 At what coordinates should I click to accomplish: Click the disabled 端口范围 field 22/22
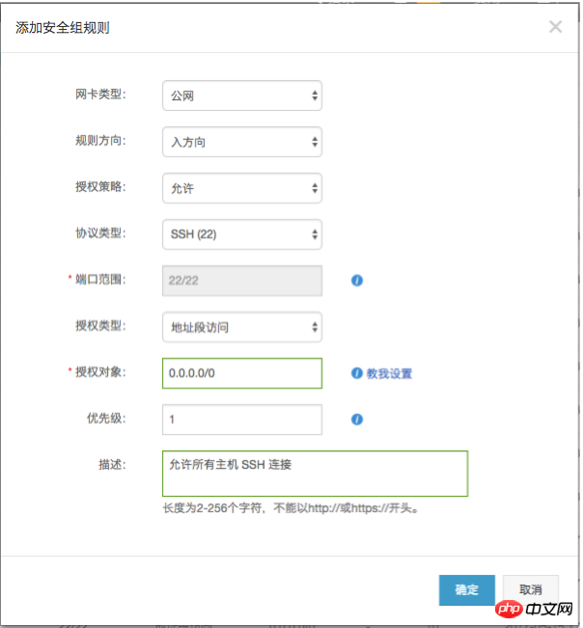242,281
